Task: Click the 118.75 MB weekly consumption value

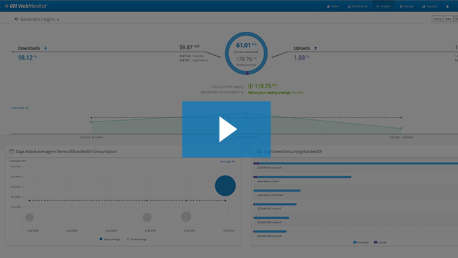Action: (x=266, y=86)
